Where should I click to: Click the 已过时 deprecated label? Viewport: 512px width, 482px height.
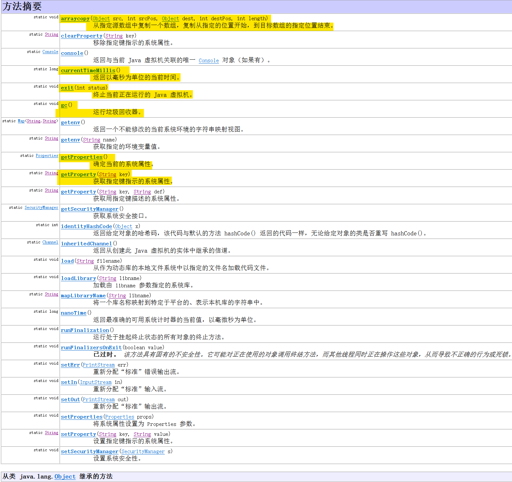pyautogui.click(x=105, y=354)
